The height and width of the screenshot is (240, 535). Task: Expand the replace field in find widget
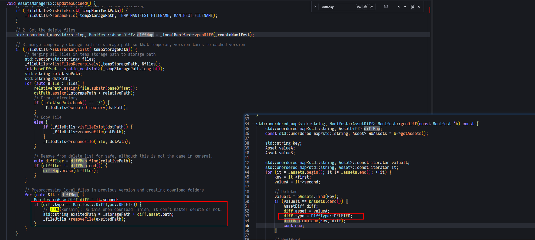(315, 6)
